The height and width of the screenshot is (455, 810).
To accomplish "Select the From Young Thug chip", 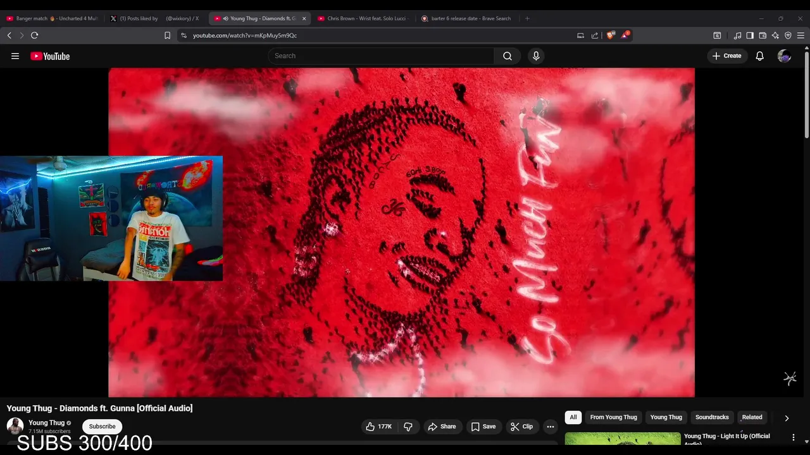I will (614, 417).
